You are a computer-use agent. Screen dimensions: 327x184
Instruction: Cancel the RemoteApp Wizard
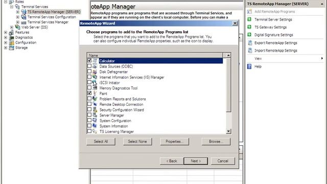coord(223,161)
